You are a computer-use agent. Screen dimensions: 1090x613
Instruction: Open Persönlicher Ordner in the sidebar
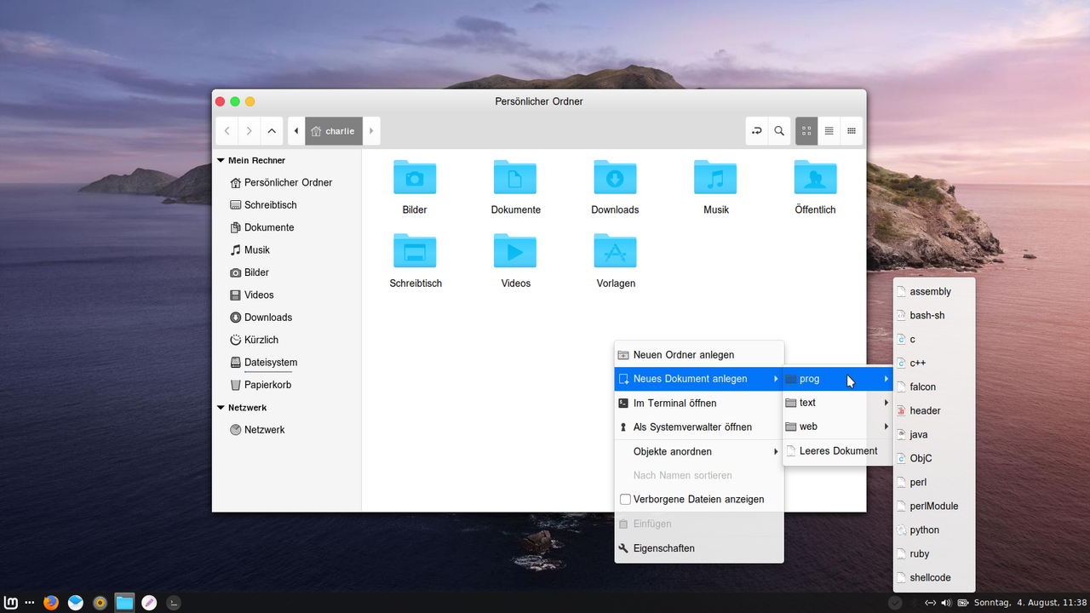(x=287, y=182)
